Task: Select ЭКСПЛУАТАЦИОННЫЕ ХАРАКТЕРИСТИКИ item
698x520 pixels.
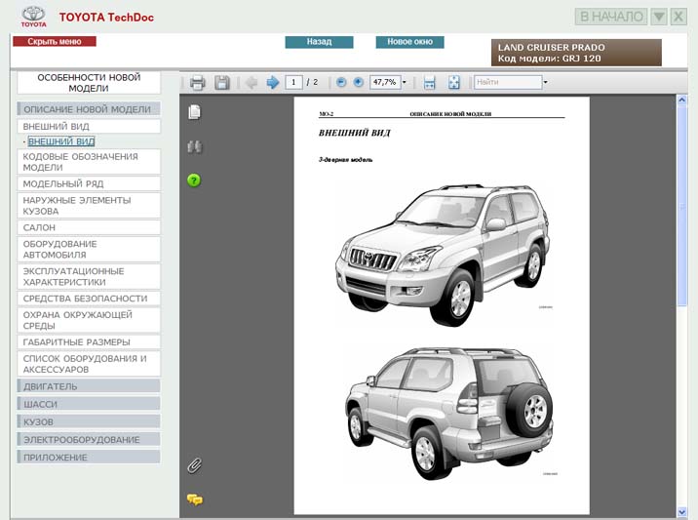Action: tap(89, 277)
